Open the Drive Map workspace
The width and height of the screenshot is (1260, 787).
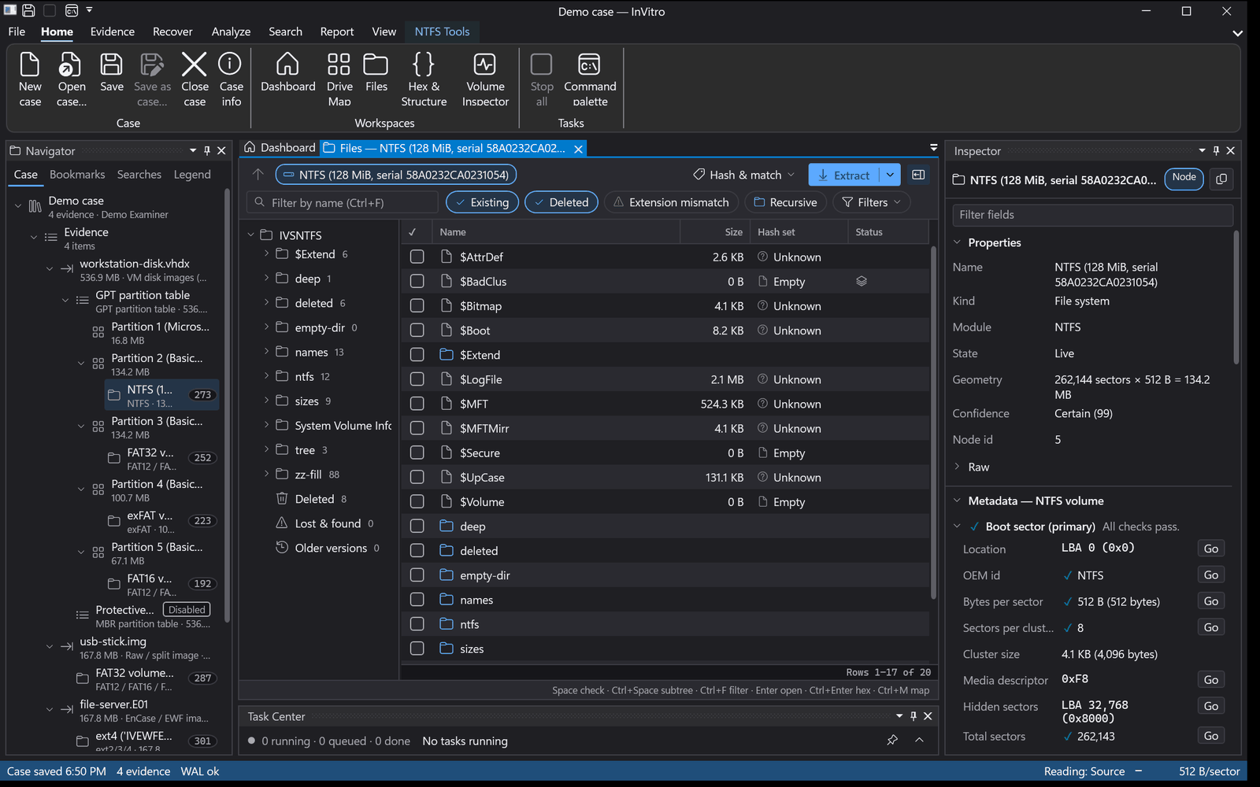[x=339, y=79]
